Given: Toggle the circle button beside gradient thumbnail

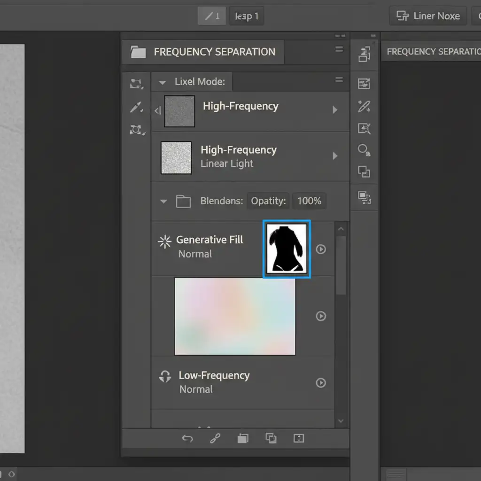Looking at the screenshot, I should click(x=321, y=316).
